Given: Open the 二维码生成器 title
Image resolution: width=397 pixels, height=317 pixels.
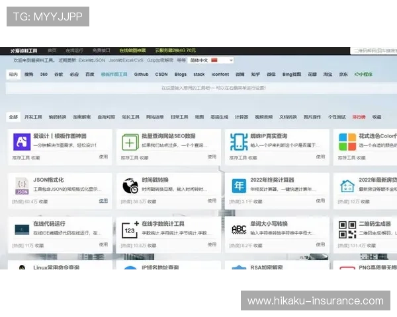Looking at the screenshot, I should pos(375,224).
